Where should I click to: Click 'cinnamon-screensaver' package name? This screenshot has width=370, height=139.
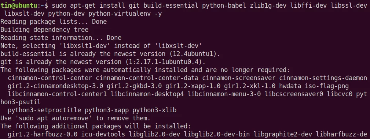point(239,78)
